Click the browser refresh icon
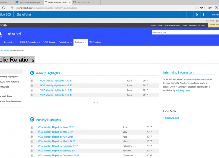 tap(4, 8)
